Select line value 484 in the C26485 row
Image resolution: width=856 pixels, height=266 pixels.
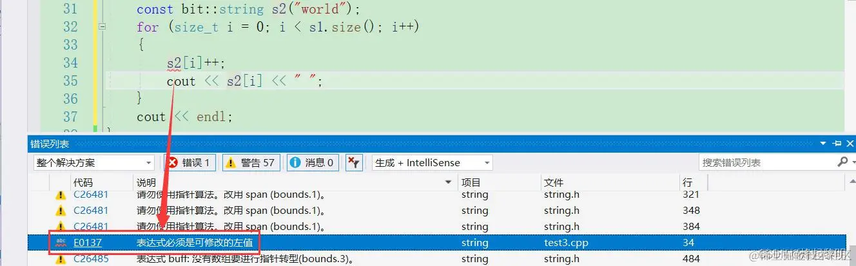point(691,259)
